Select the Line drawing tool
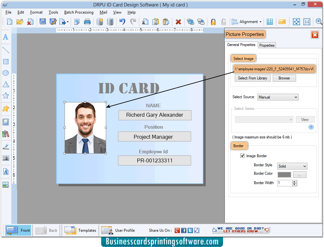The image size is (324, 247). 6,50
